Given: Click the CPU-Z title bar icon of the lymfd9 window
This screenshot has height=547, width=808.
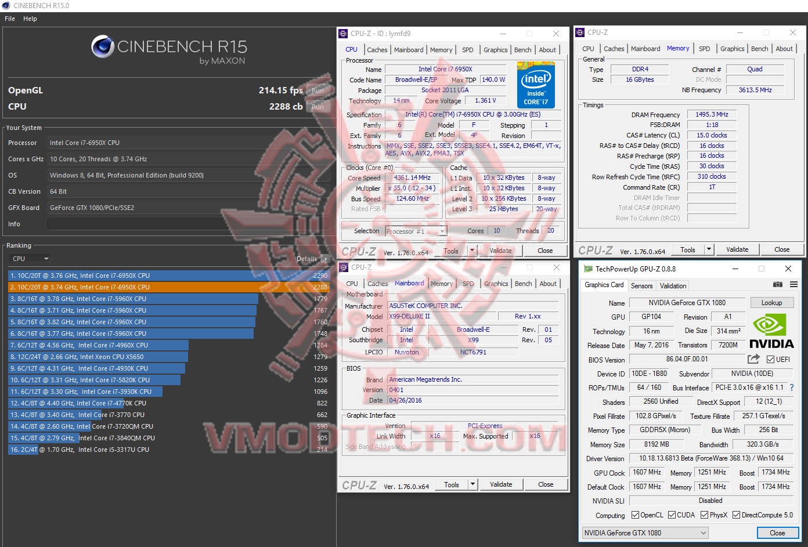Looking at the screenshot, I should pyautogui.click(x=344, y=34).
